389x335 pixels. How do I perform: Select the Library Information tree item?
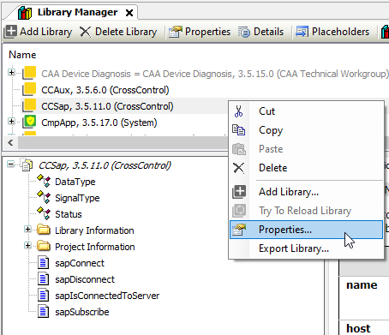94,230
